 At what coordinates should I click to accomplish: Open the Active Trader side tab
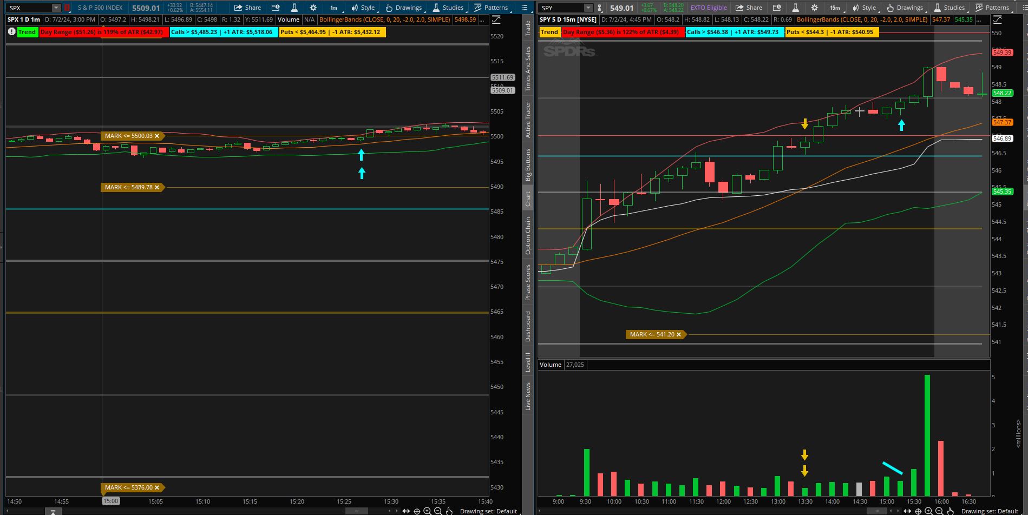pyautogui.click(x=528, y=119)
